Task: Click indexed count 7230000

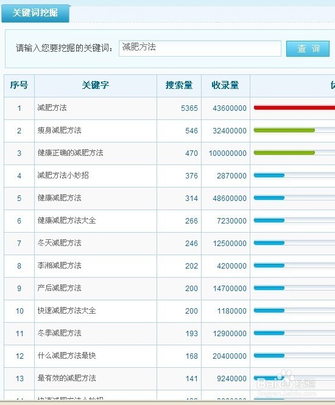Action: click(x=231, y=221)
